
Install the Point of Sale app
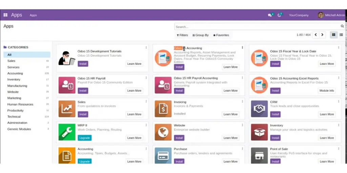tap(275, 161)
